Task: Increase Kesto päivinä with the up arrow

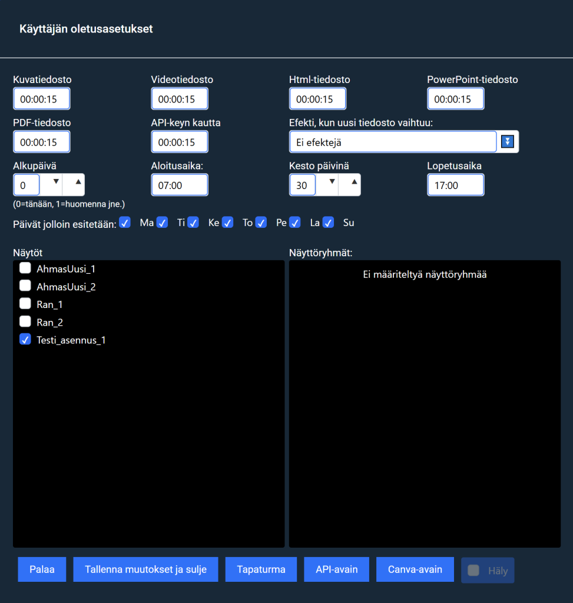Action: coord(354,183)
